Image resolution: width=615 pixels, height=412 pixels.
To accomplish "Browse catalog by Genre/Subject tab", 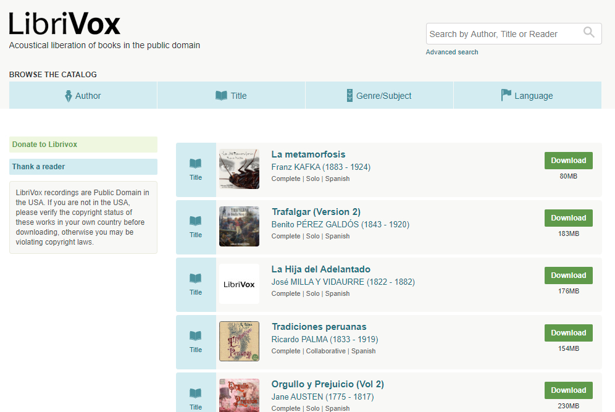I will pos(379,95).
